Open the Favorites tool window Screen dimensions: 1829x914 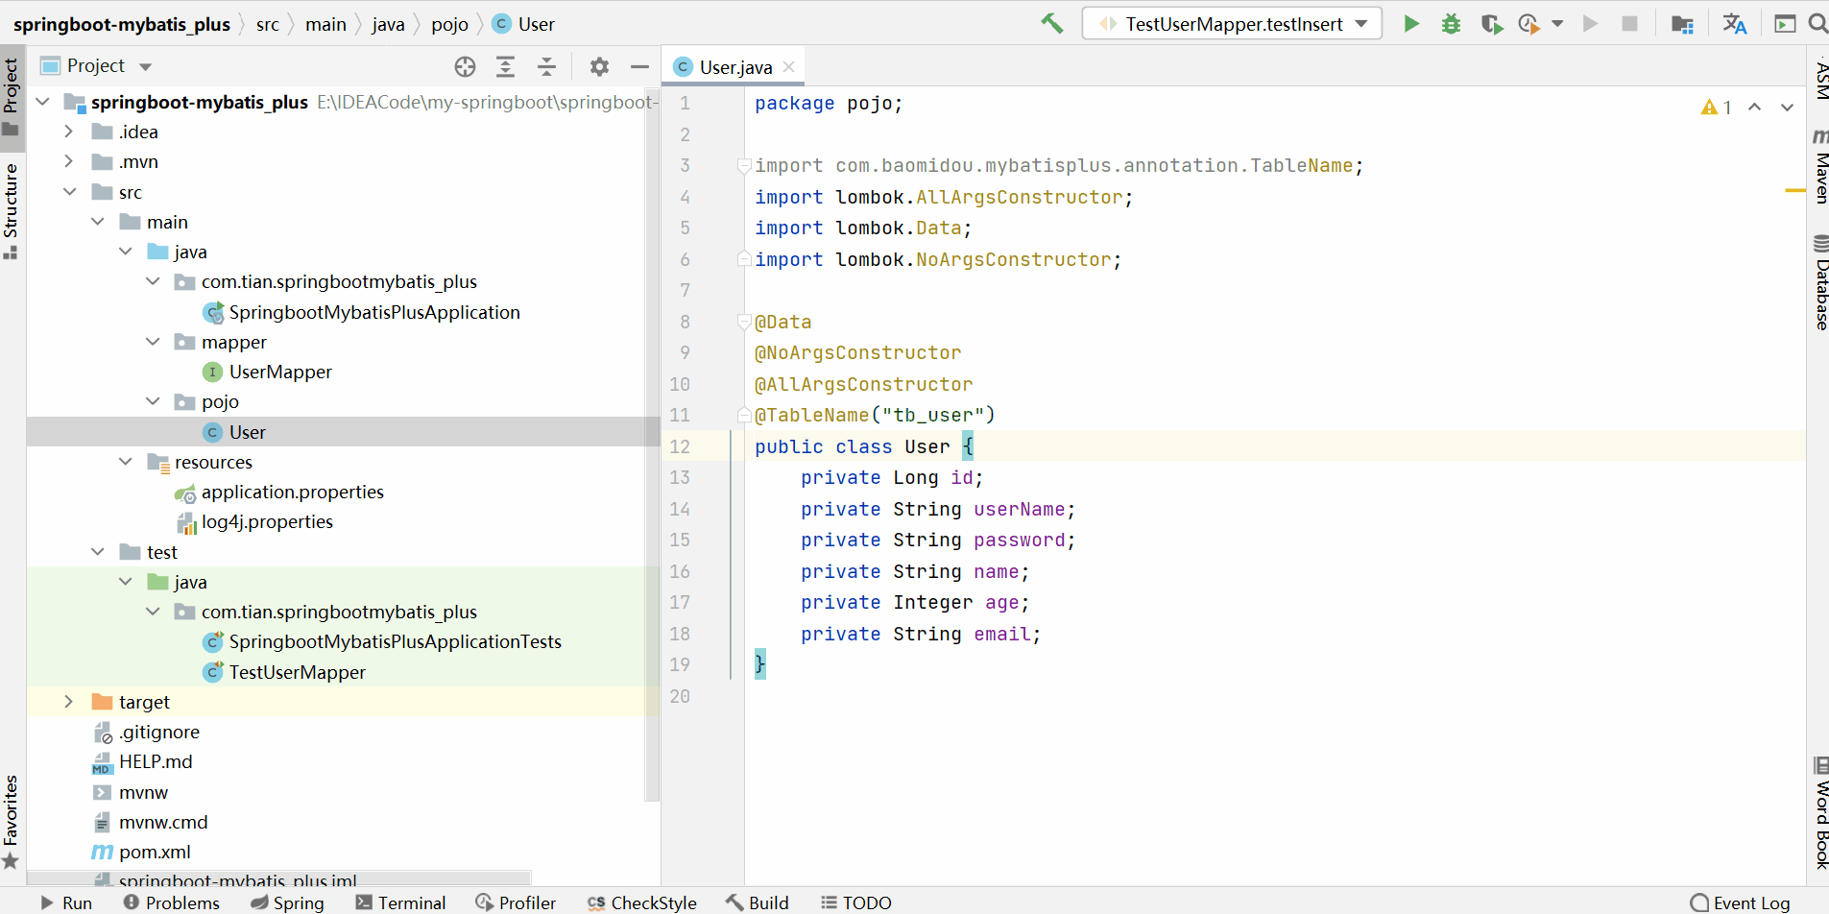click(11, 821)
